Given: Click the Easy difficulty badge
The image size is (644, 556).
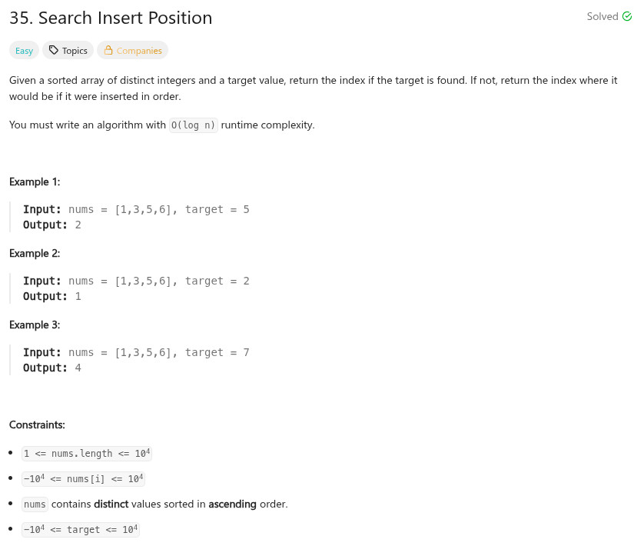Looking at the screenshot, I should click(x=25, y=51).
